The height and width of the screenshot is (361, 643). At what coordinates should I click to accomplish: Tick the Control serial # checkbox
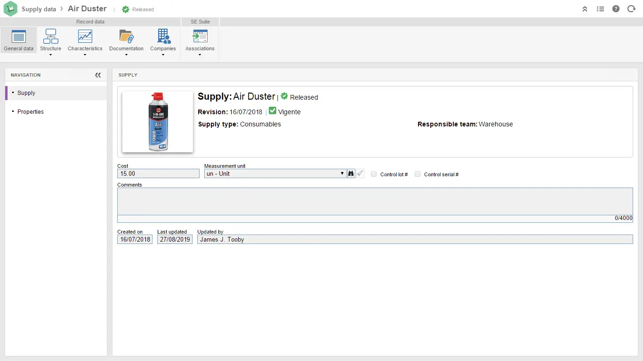point(418,174)
